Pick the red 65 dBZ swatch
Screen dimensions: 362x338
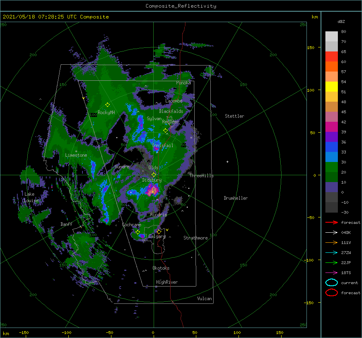(x=331, y=56)
